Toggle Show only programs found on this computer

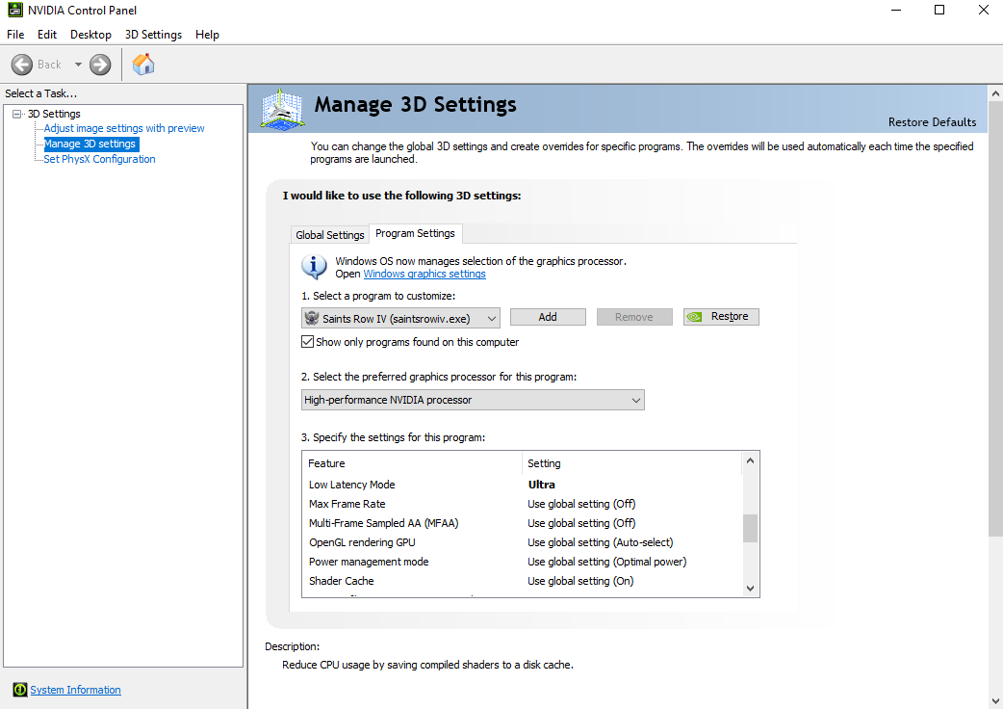click(308, 342)
